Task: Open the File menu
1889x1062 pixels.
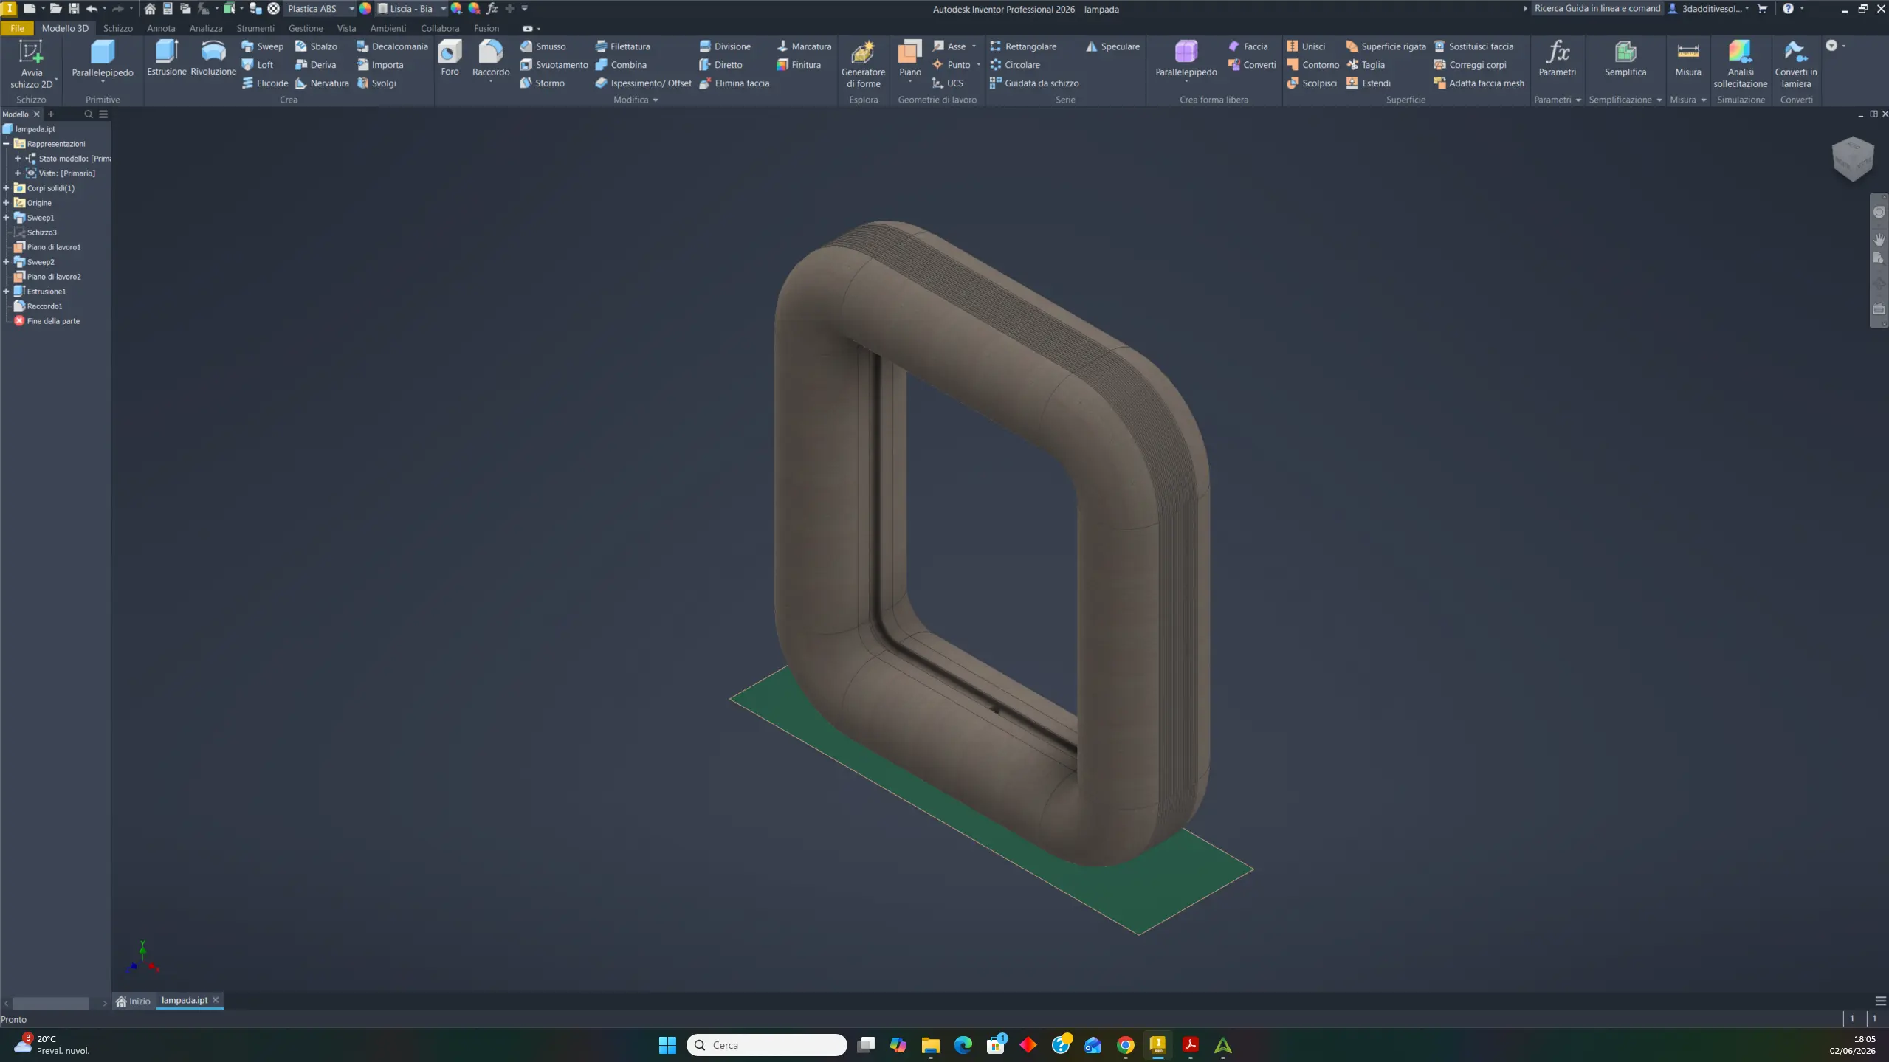Action: 17,28
